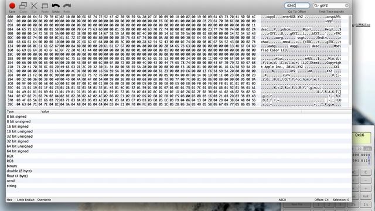The height and width of the screenshot is (211, 375).
Task: Select the 32 bit signed row
Action: 179,141
